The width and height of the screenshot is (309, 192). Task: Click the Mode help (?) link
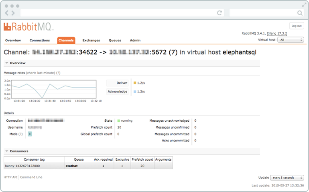[20, 134]
